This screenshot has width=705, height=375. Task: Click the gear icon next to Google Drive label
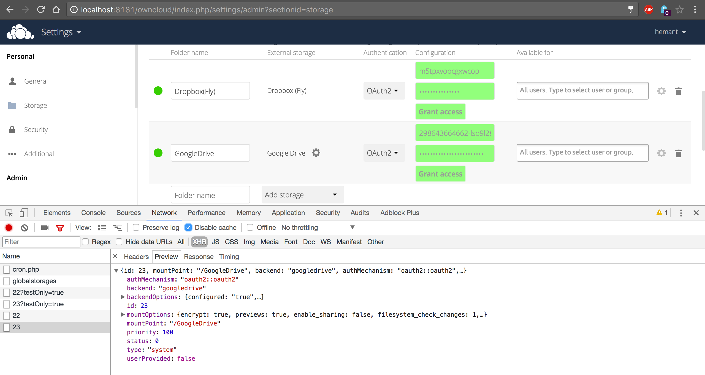point(316,153)
